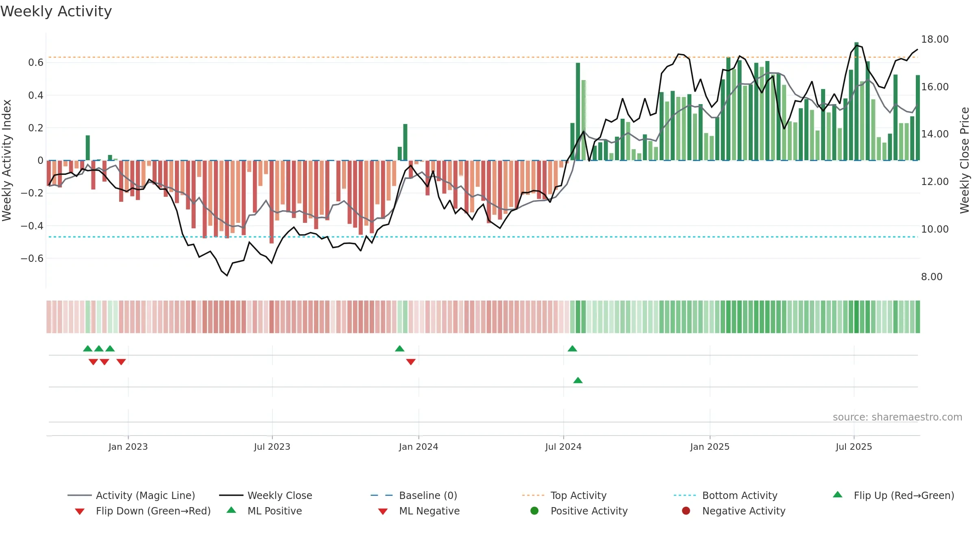Viewport: 976px width, 549px height.
Task: Toggle Flip Up (Red→Green) legend entry
Action: coord(893,495)
